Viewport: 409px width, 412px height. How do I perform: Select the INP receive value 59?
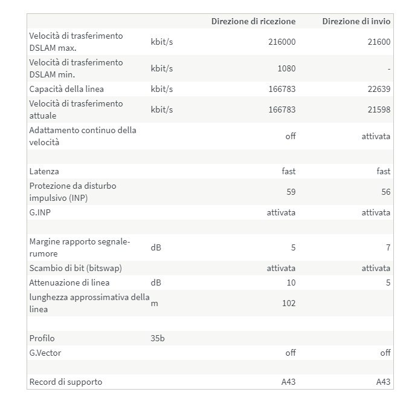coord(291,192)
